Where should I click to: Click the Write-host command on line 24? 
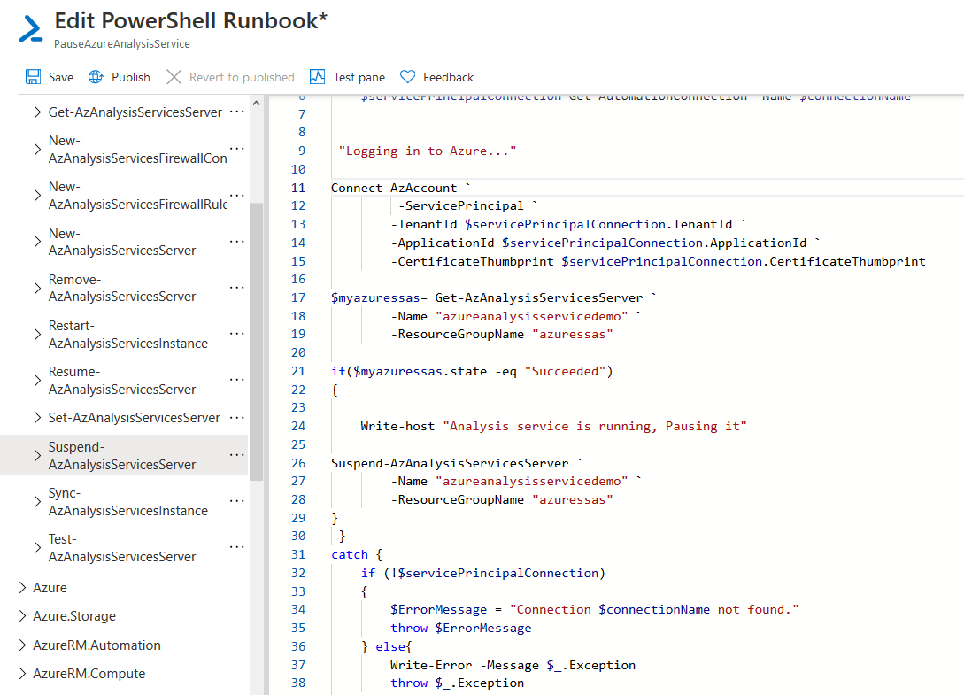397,426
